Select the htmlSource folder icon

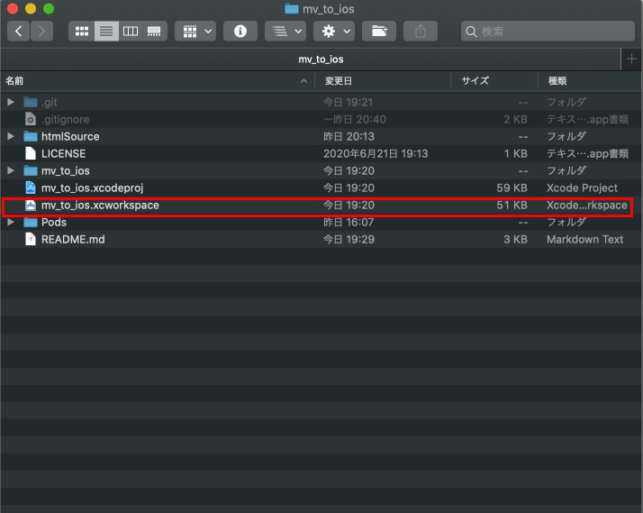pos(31,136)
